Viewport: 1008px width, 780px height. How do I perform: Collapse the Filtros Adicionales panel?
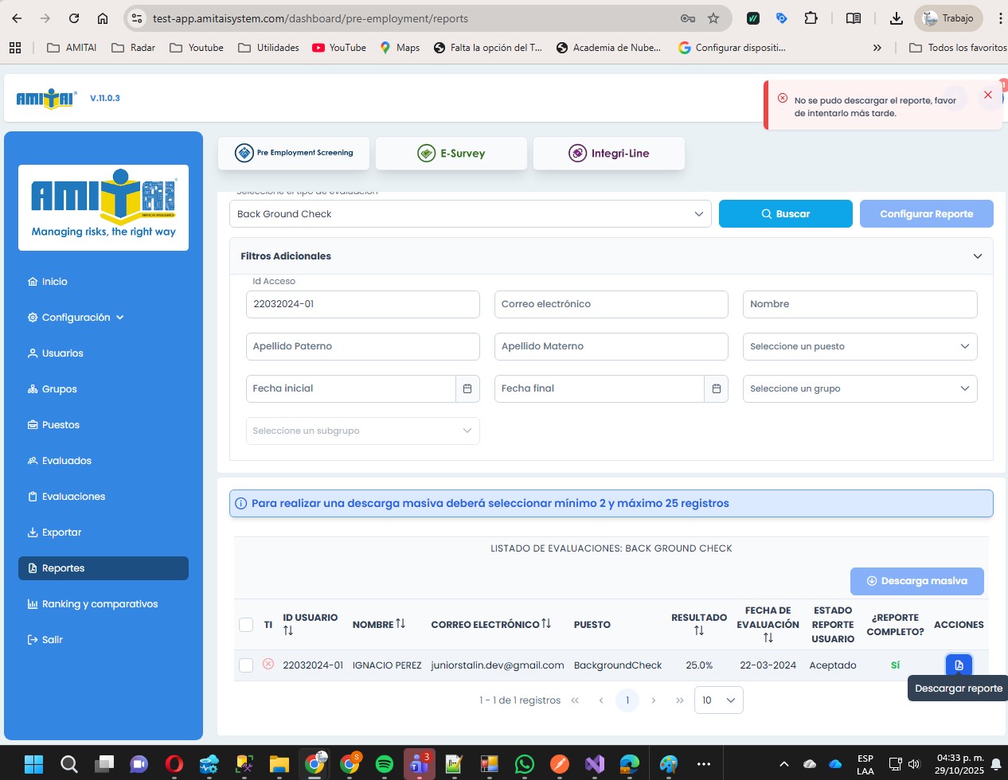click(x=977, y=256)
